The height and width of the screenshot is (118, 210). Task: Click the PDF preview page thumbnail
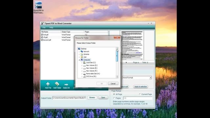point(132,45)
